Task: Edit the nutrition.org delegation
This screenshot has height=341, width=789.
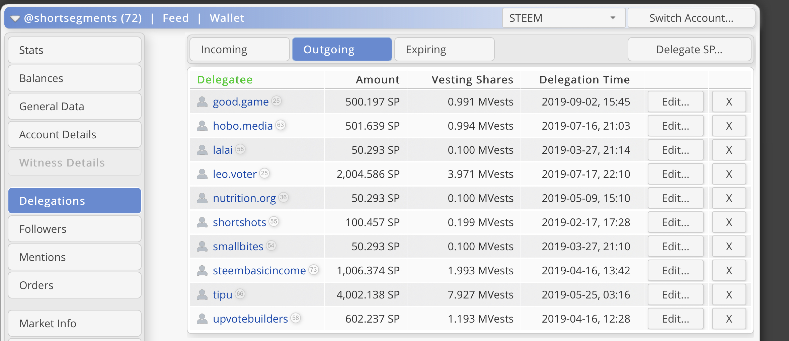Action: pos(675,198)
